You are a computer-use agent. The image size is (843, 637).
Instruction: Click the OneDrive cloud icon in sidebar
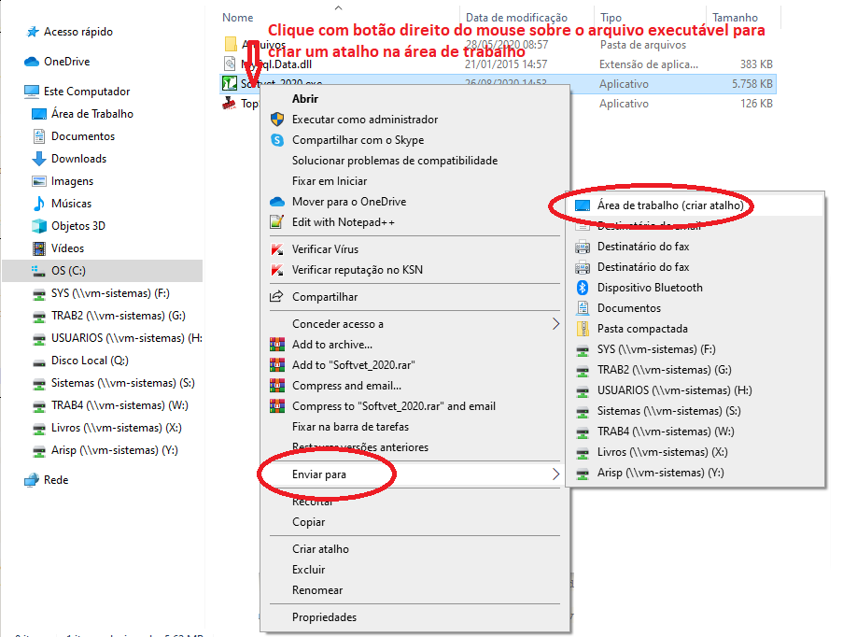click(x=34, y=62)
